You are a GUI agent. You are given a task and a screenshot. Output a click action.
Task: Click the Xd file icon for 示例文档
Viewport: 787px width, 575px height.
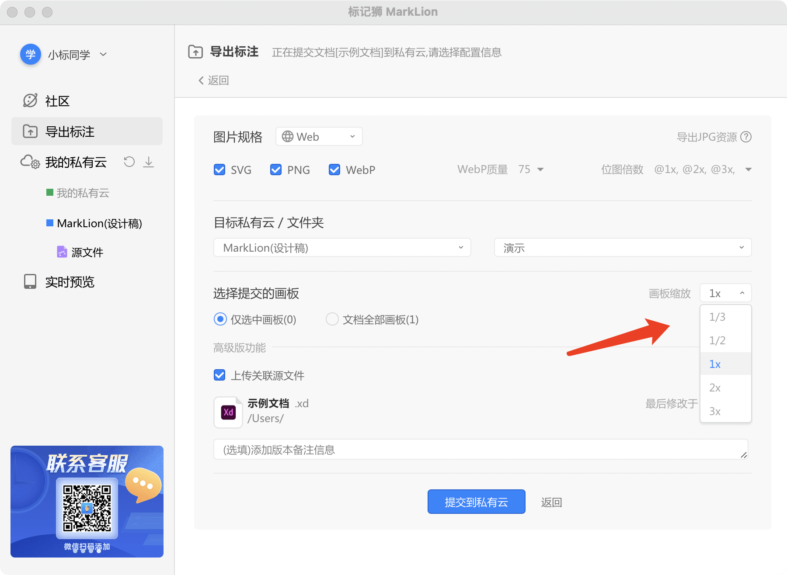pos(228,412)
